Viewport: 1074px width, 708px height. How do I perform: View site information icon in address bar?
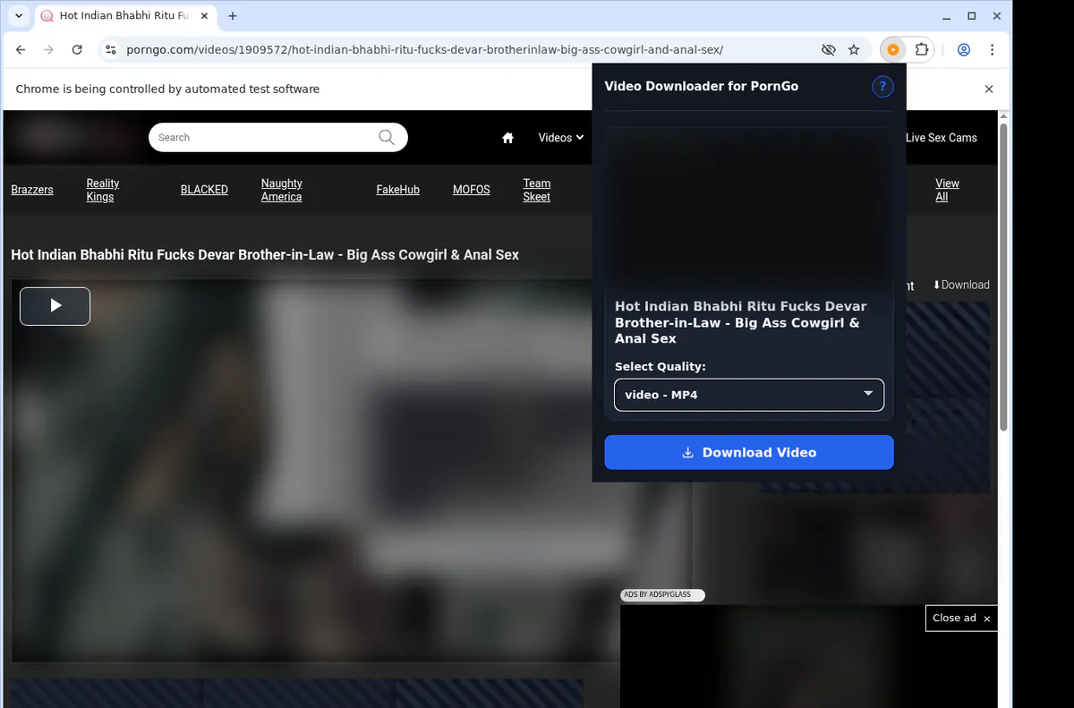(x=110, y=50)
